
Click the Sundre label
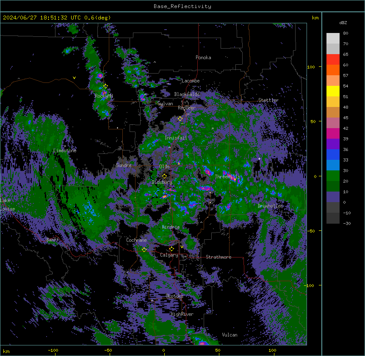(x=124, y=165)
